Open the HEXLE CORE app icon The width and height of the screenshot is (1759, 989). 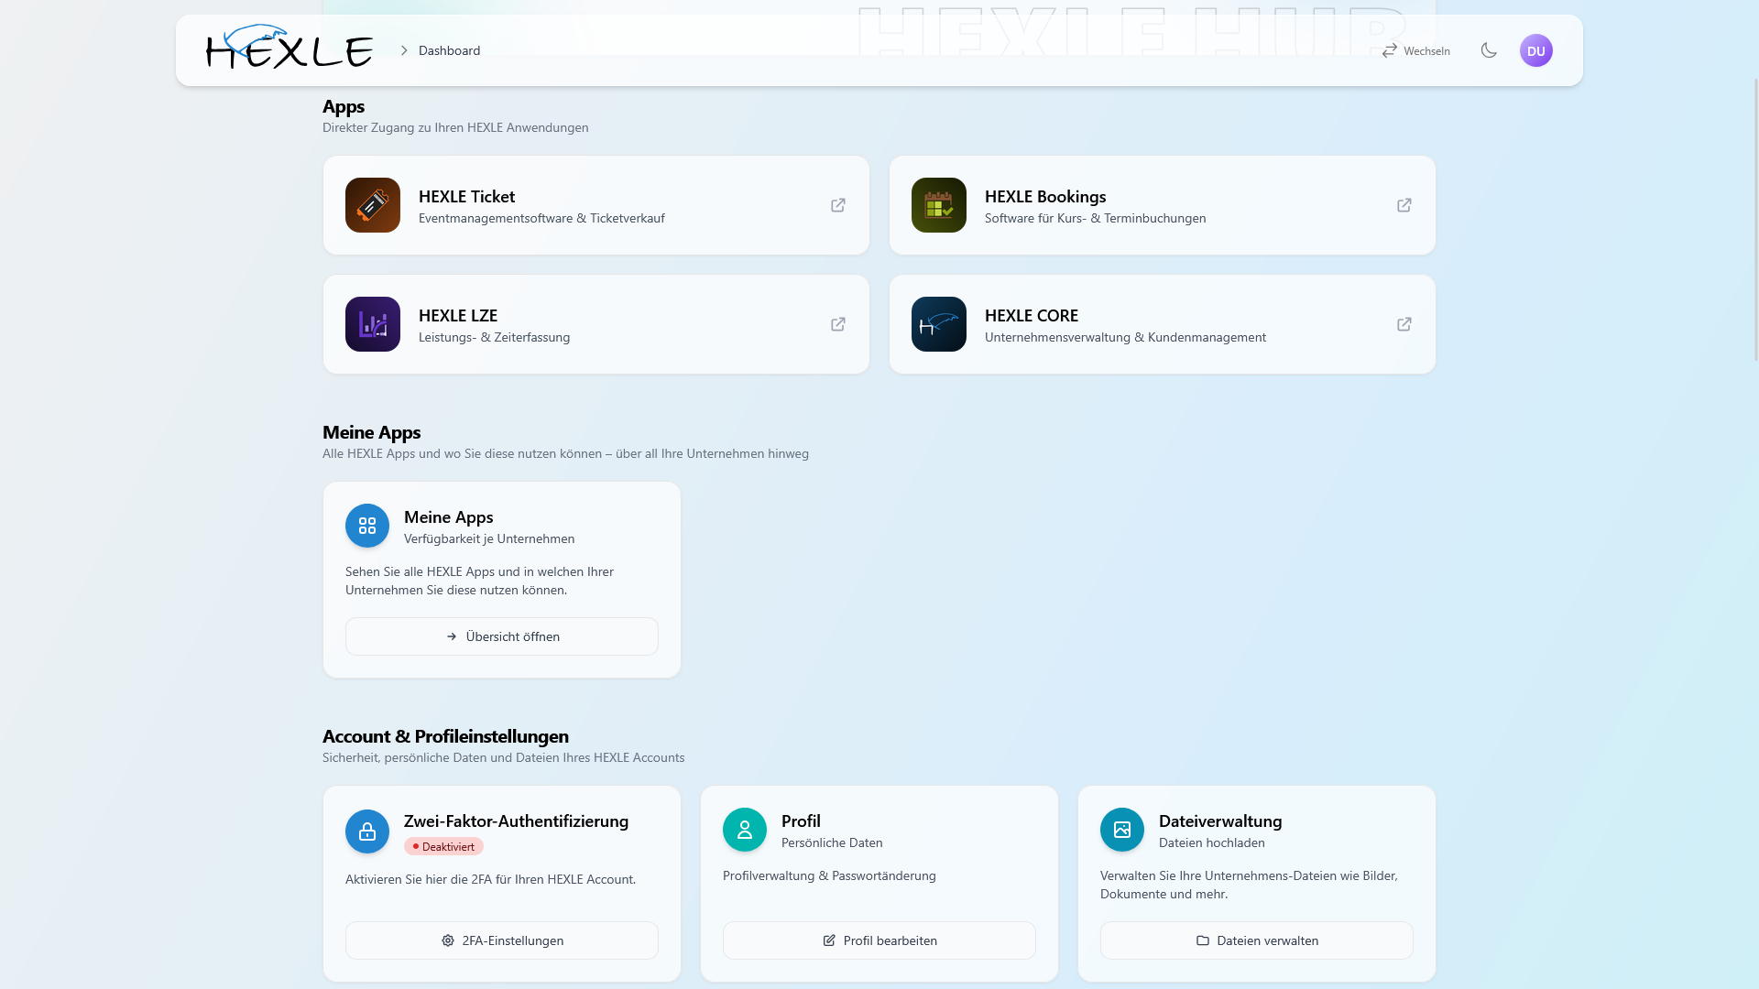point(939,324)
